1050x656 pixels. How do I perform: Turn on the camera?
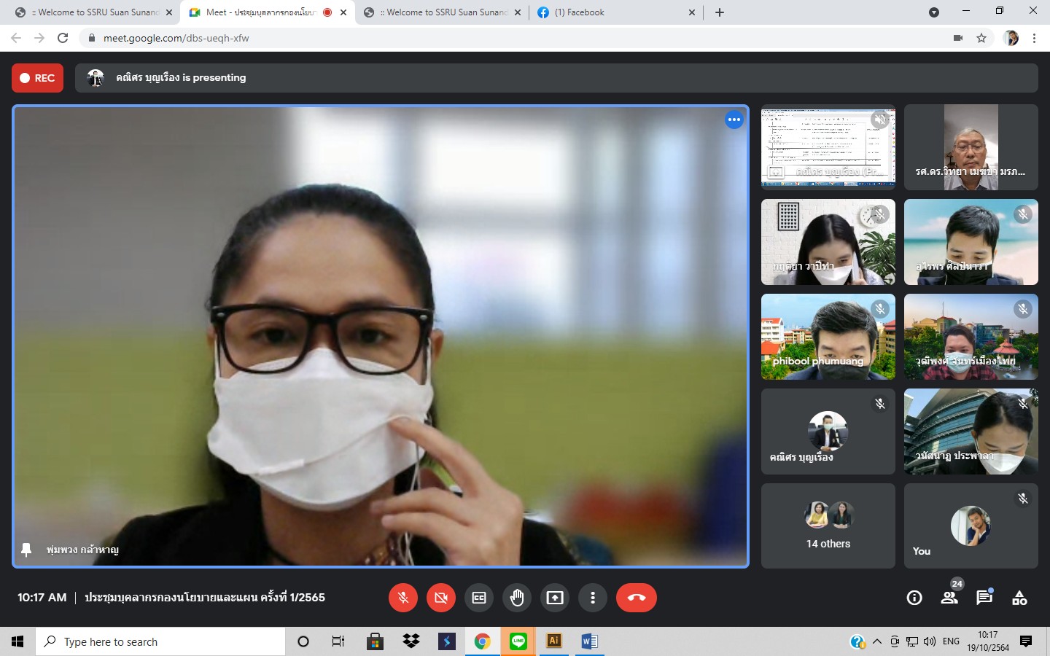tap(441, 598)
